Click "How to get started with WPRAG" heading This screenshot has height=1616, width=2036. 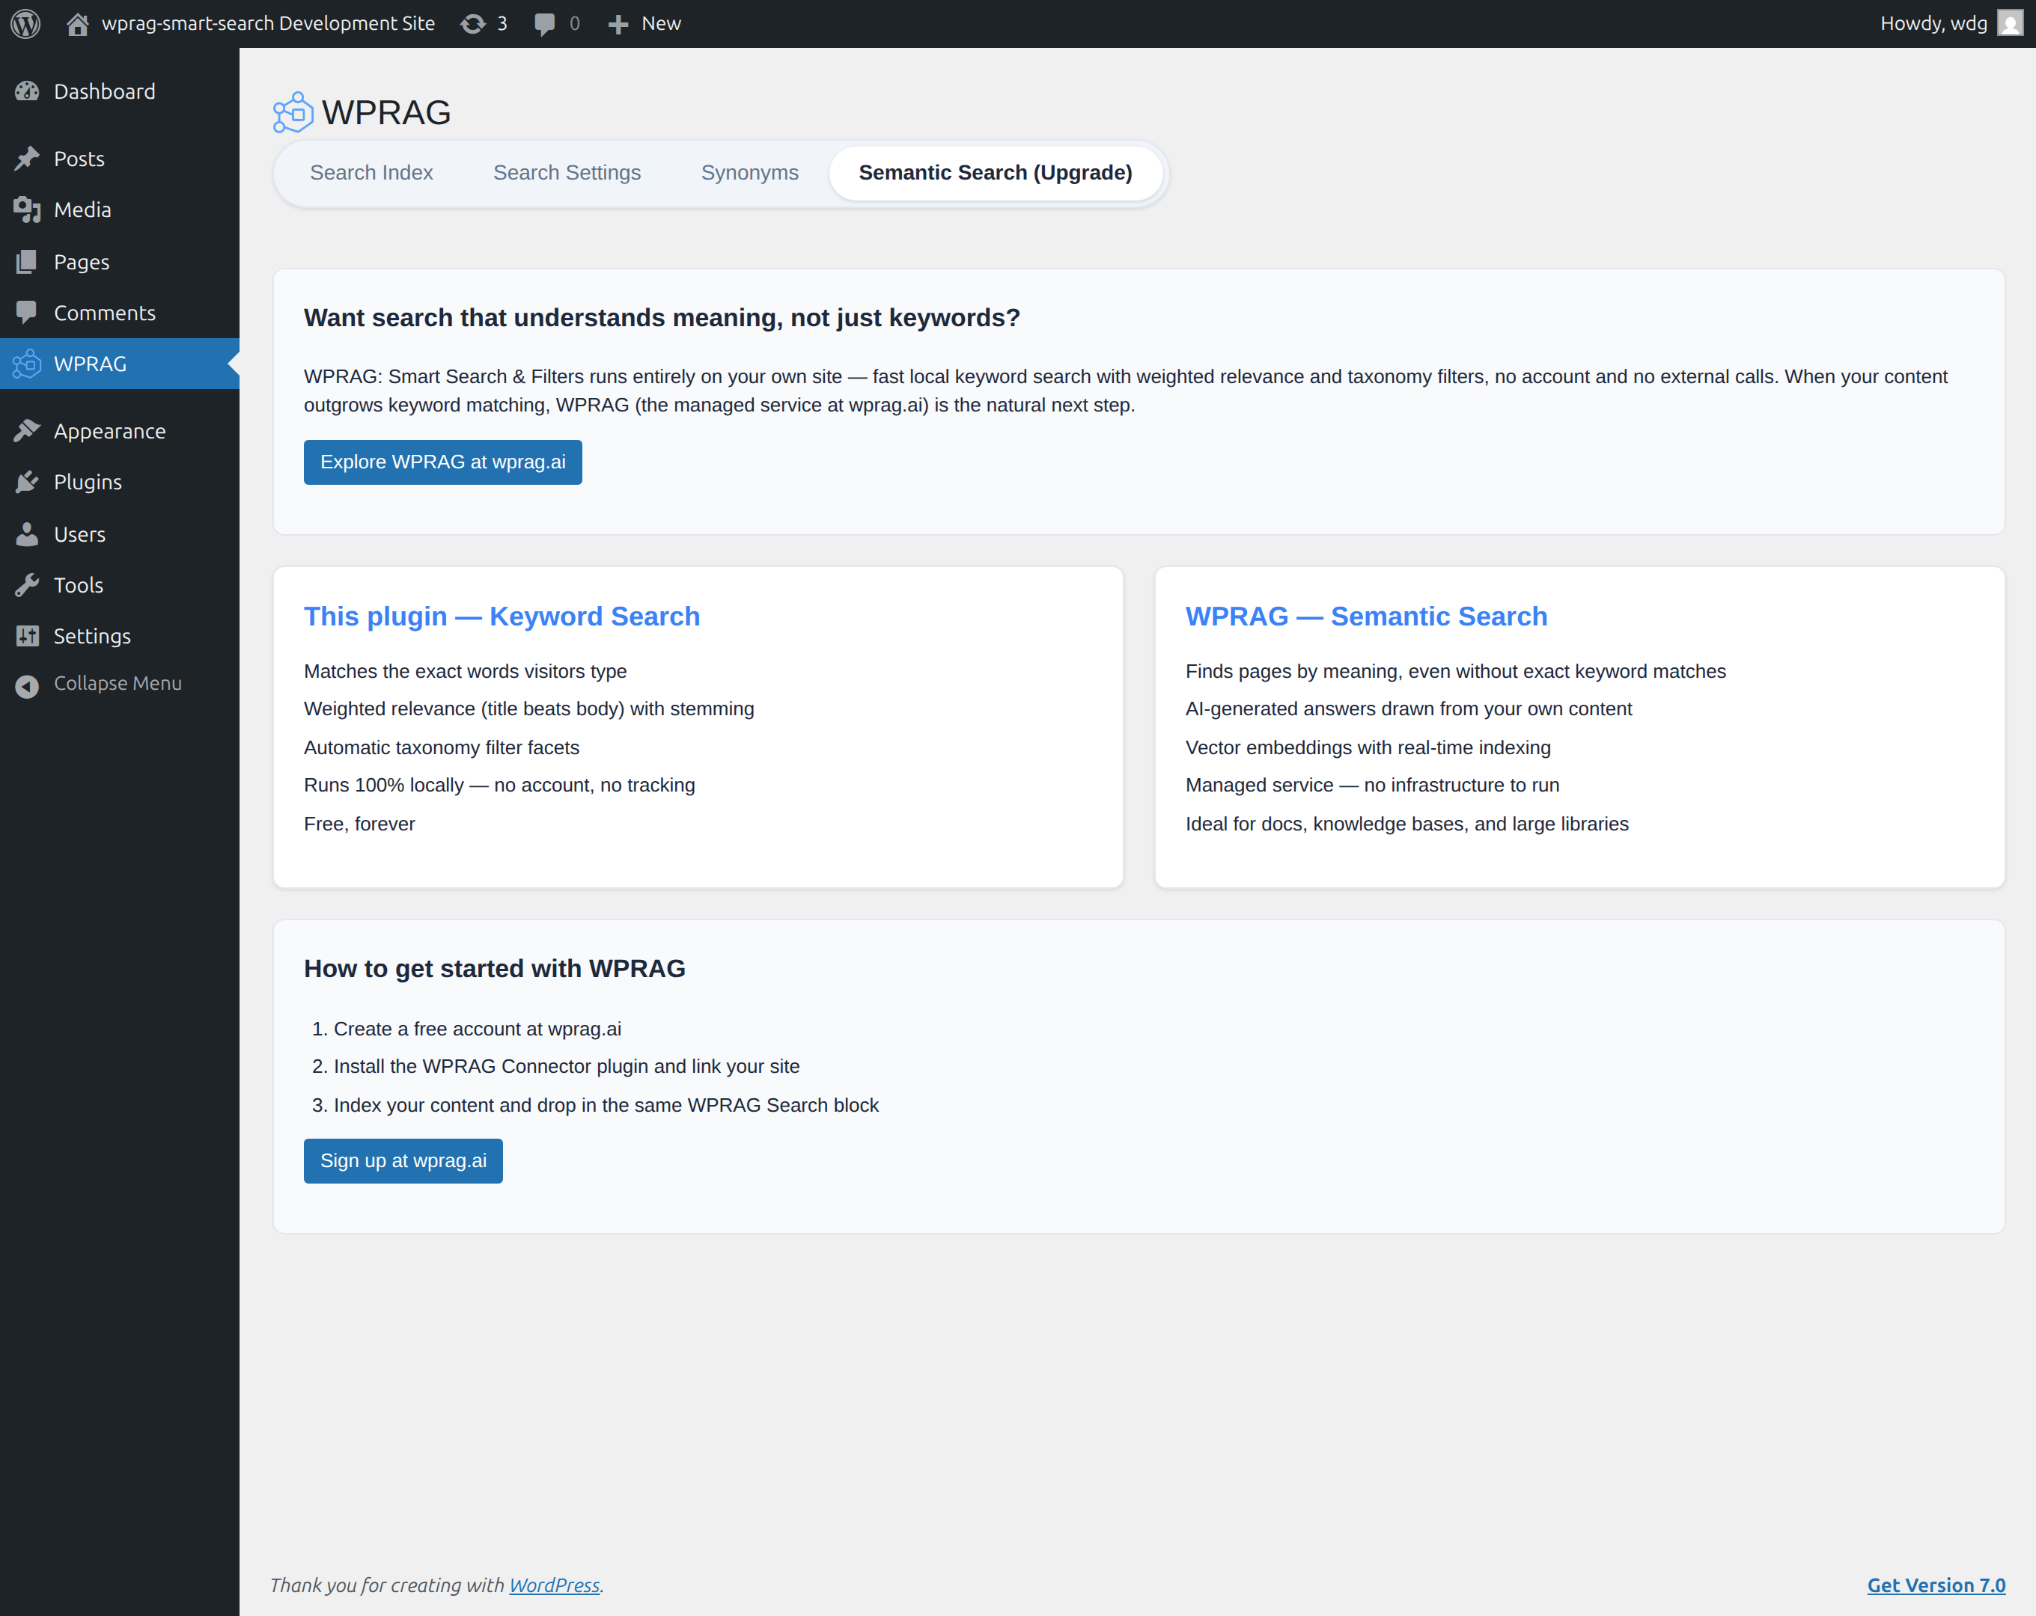(x=495, y=970)
